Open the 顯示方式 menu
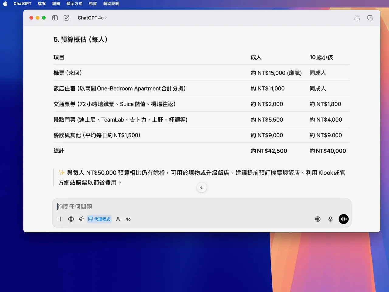This screenshot has width=389, height=292. pos(74,4)
